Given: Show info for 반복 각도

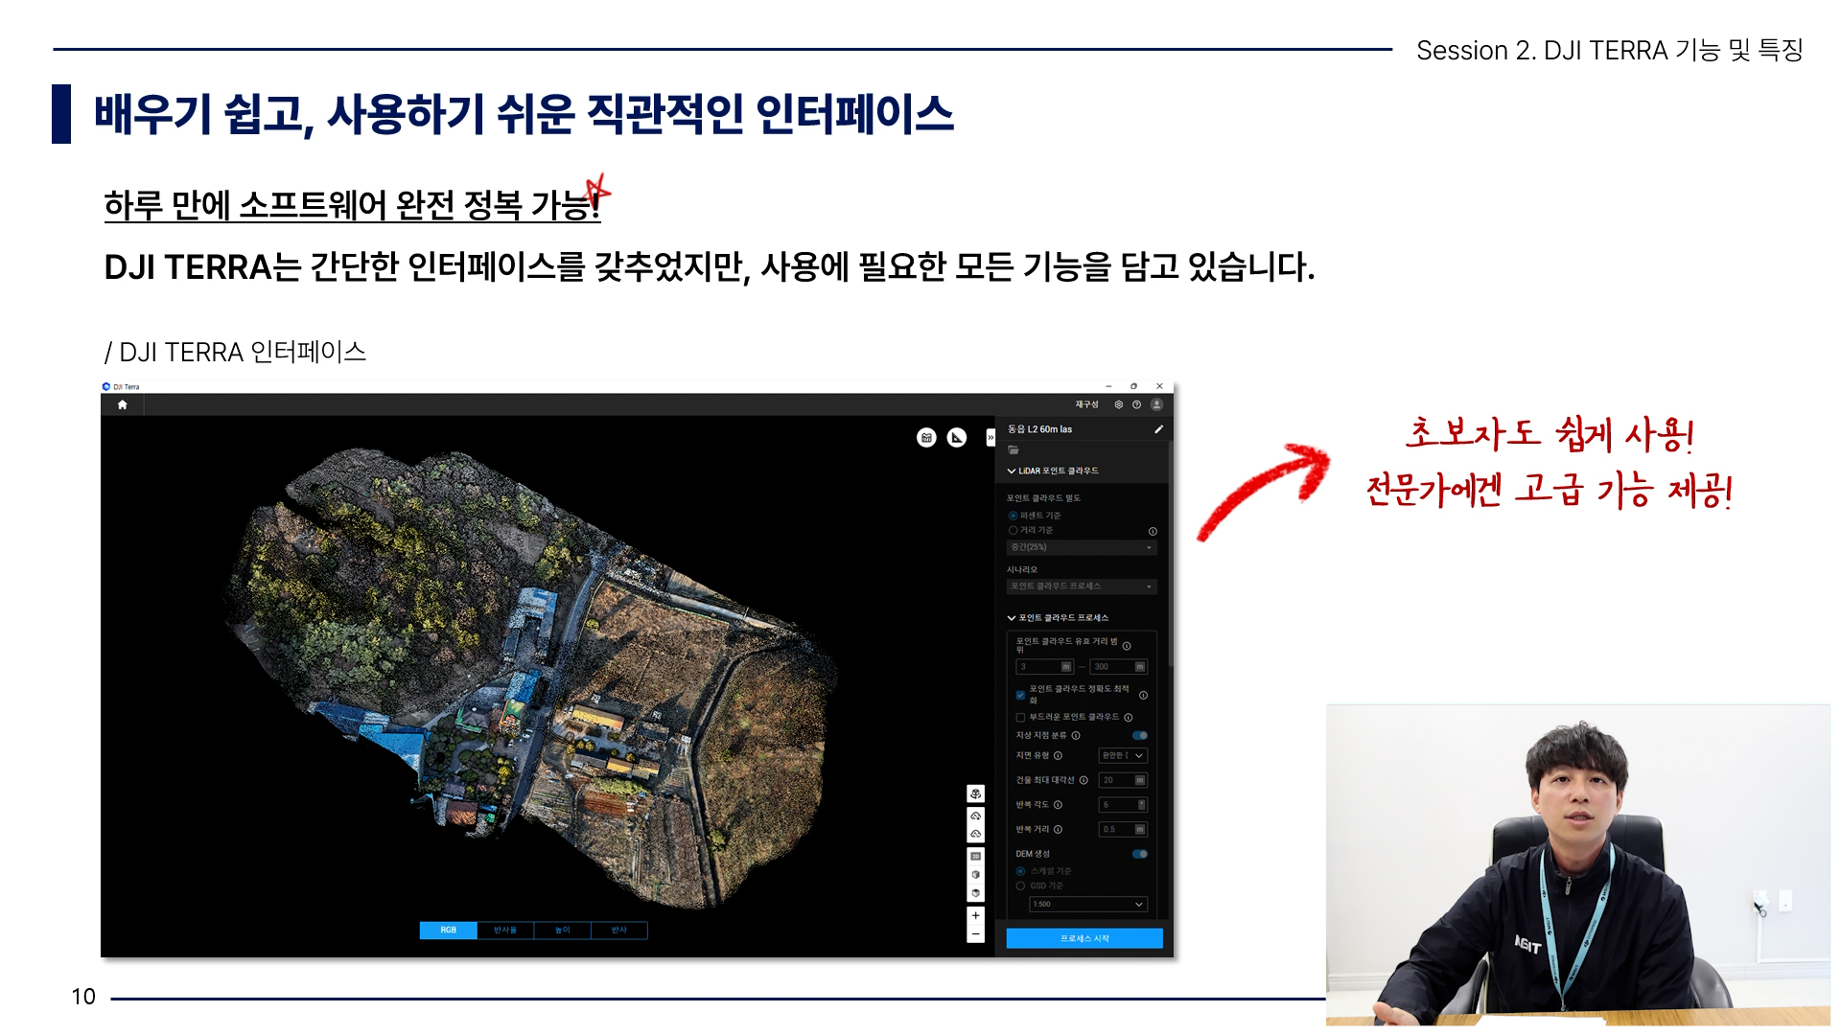Looking at the screenshot, I should (x=1058, y=805).
